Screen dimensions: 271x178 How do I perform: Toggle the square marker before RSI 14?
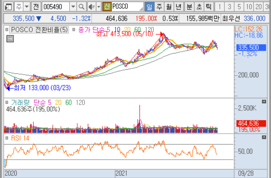(7, 138)
